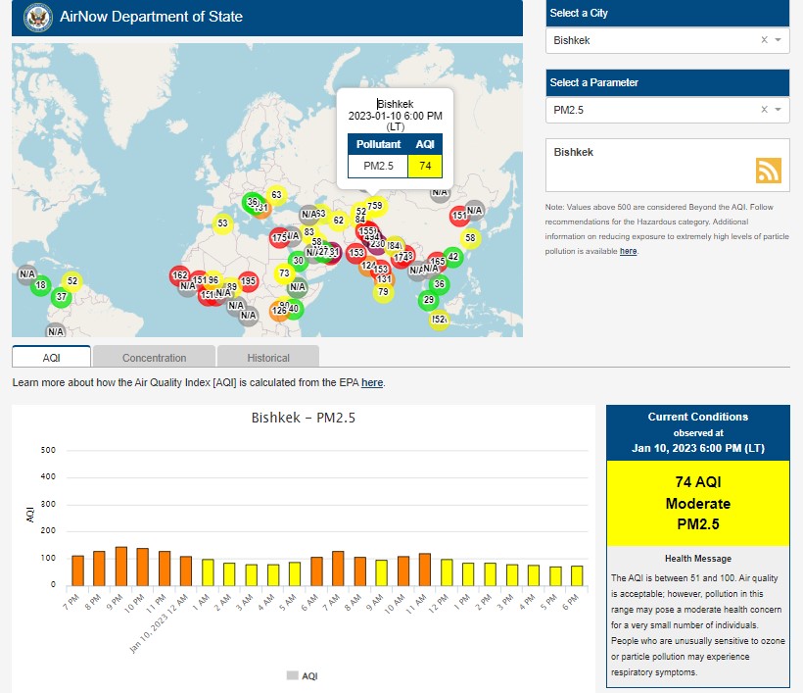Click the orange RSS feed icon

[769, 170]
